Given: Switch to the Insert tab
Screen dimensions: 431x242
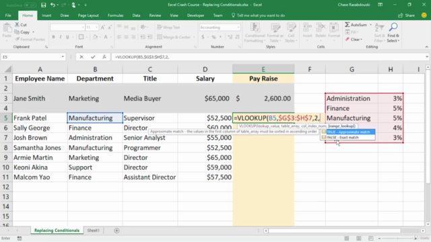Looking at the screenshot, I should (x=46, y=15).
